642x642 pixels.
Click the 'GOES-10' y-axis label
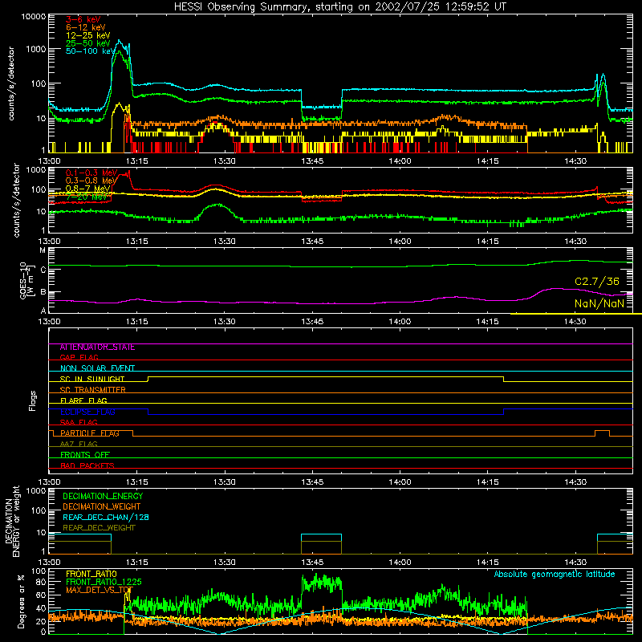(23, 281)
